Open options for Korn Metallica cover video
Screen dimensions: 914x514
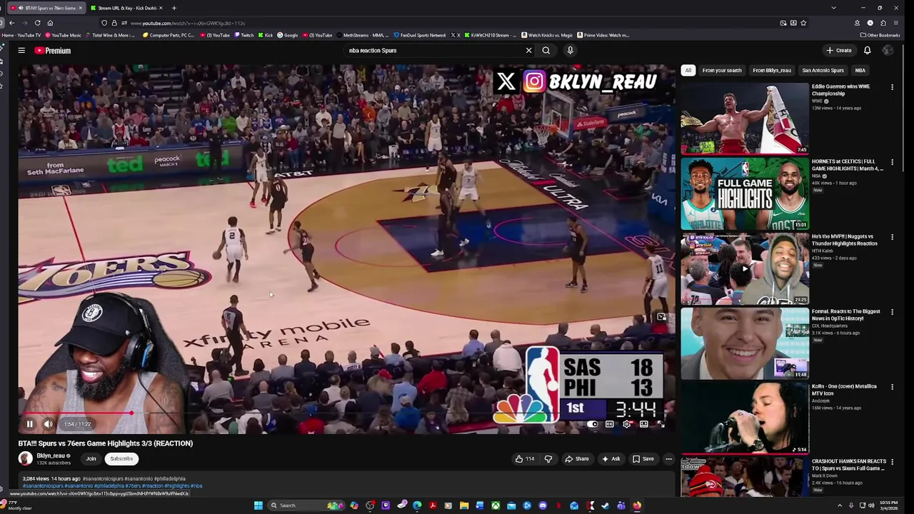[892, 388]
